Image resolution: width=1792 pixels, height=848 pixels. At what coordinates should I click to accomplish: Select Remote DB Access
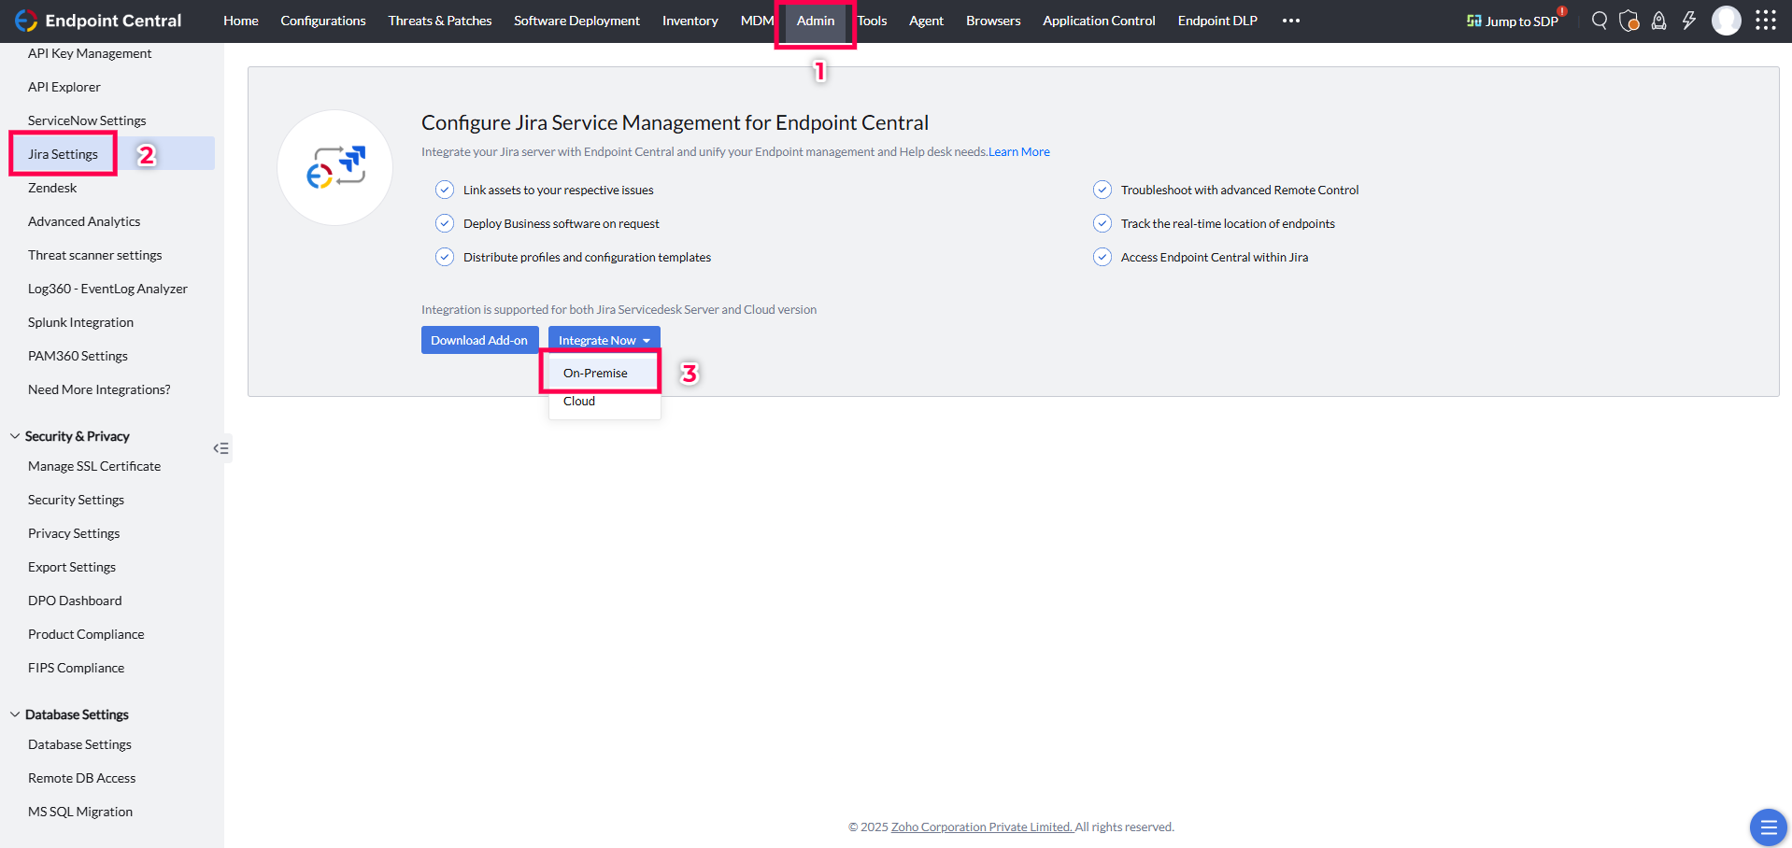[x=81, y=778]
